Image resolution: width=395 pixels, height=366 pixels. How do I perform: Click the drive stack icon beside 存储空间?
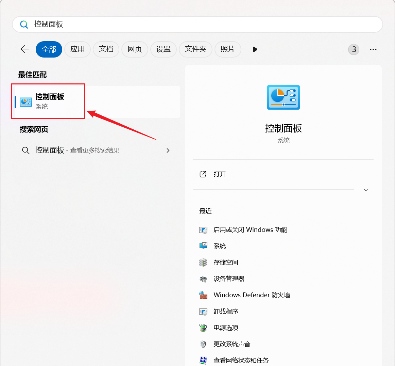click(203, 262)
